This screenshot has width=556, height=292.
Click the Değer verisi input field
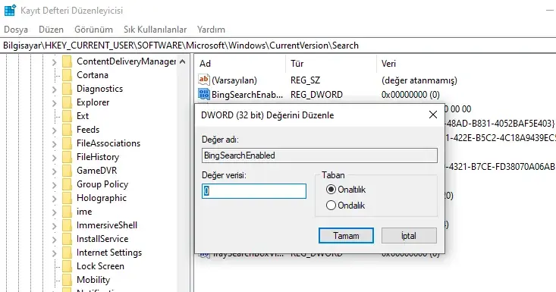pos(254,191)
